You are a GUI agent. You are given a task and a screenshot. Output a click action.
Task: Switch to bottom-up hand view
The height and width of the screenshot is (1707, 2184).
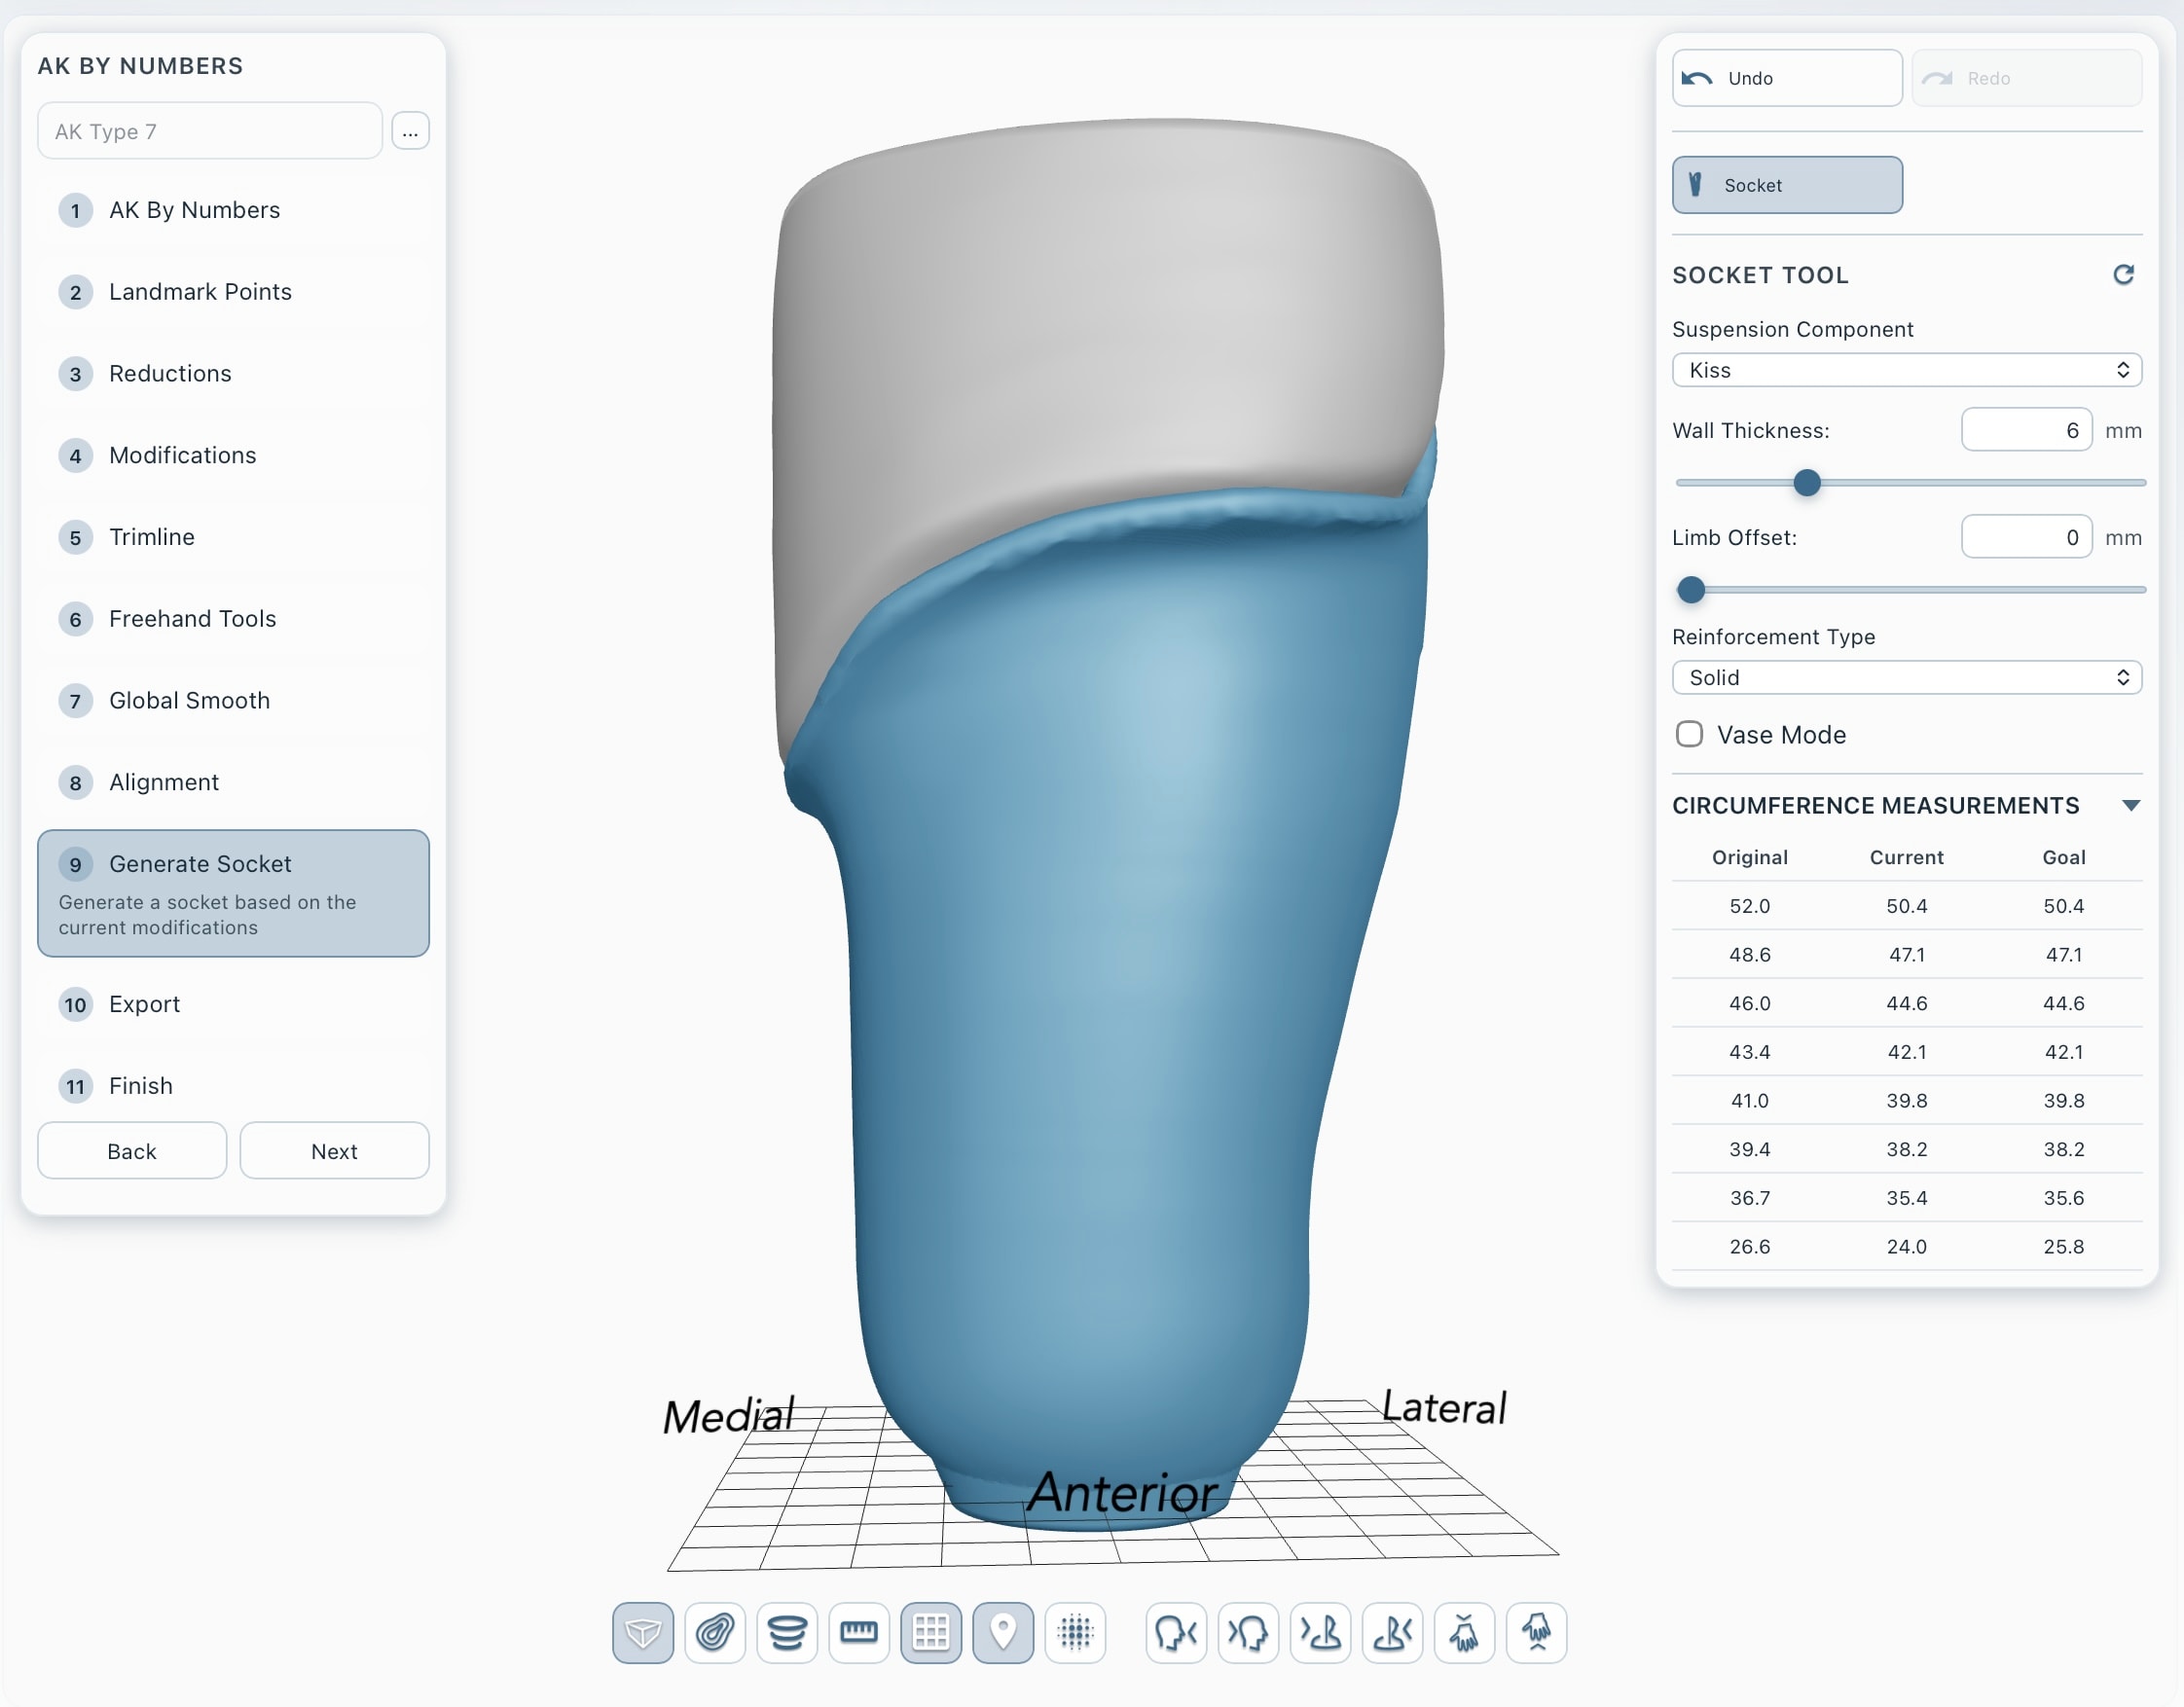point(1536,1632)
